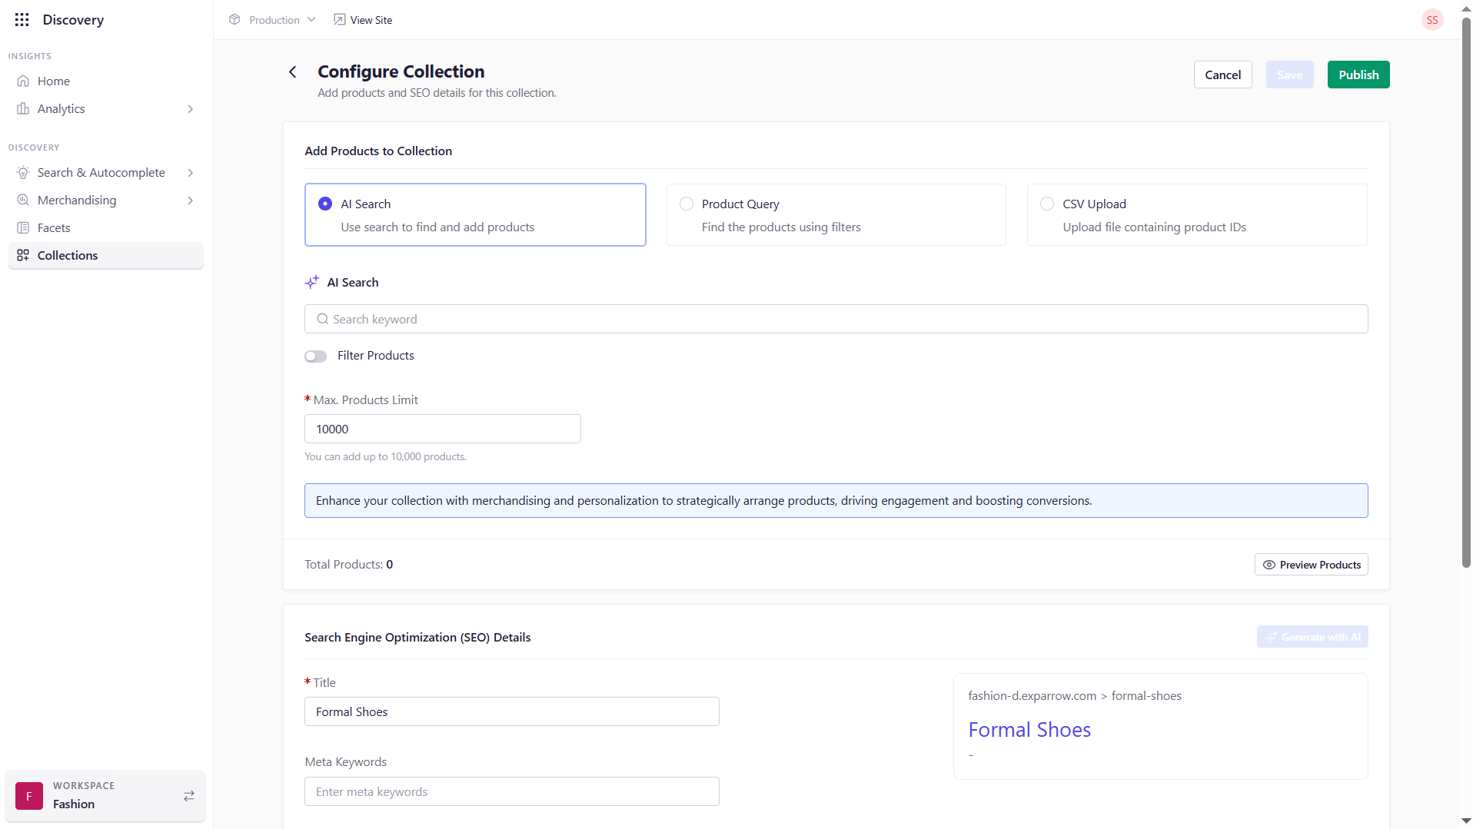Image resolution: width=1473 pixels, height=829 pixels.
Task: Choose the CSV Upload radio option
Action: pos(1047,204)
